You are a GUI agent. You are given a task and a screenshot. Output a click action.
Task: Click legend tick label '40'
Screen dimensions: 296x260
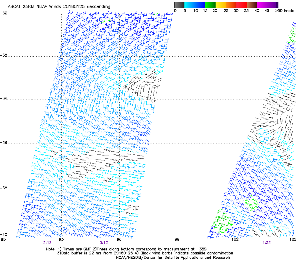tap(257, 11)
